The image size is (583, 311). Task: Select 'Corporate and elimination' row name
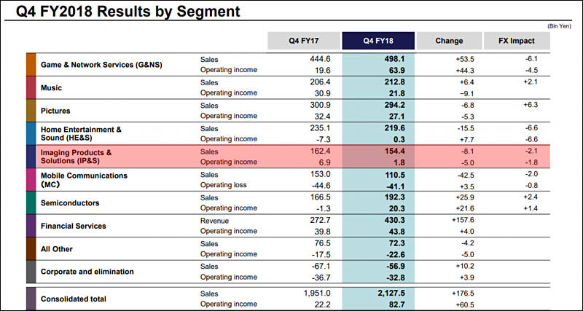coord(87,272)
